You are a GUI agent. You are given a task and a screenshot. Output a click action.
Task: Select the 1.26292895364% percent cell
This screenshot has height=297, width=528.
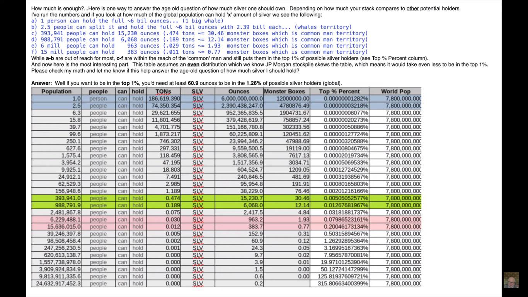(x=339, y=241)
